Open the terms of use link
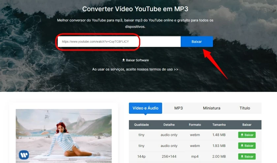Image resolution: width=277 pixels, height=163 pixels. point(135,70)
